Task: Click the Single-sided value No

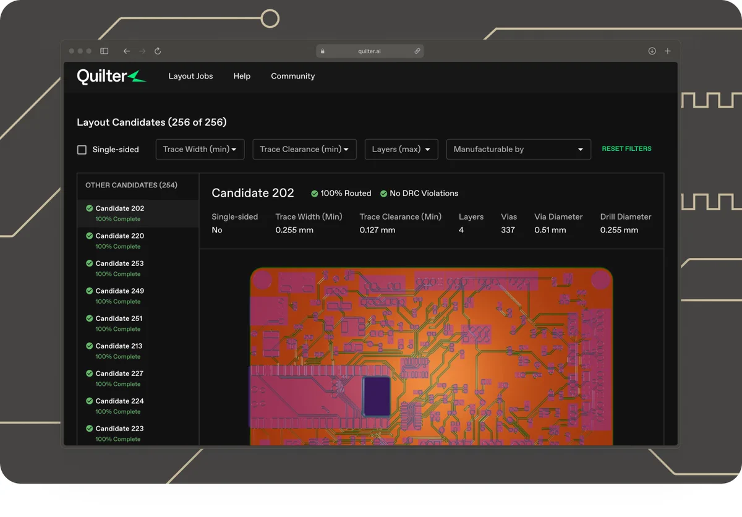Action: tap(217, 230)
